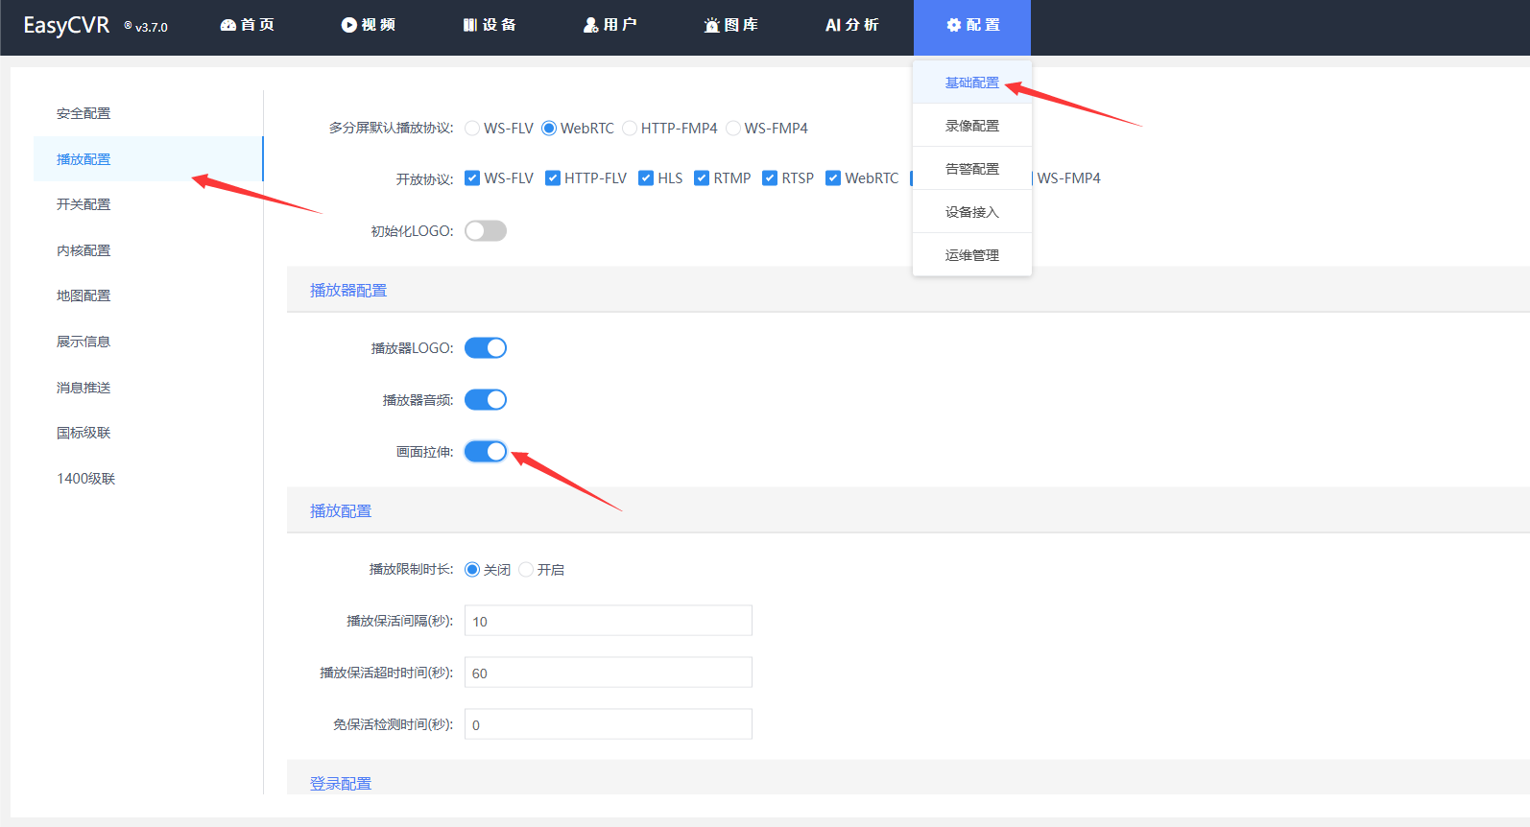Click the 配置 gear menu
The width and height of the screenshot is (1530, 827).
coord(972,27)
